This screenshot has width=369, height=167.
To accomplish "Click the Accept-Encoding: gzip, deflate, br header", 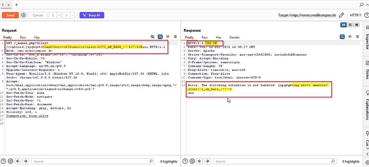I will [39, 108].
